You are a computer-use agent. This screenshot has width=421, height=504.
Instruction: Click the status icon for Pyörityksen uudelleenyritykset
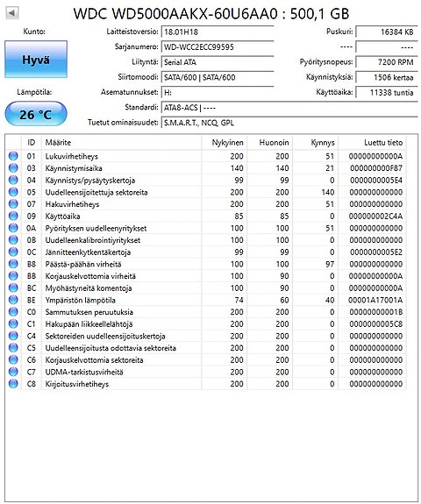click(13, 228)
